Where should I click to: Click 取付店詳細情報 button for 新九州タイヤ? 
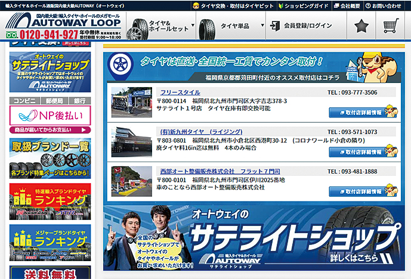tap(363, 152)
